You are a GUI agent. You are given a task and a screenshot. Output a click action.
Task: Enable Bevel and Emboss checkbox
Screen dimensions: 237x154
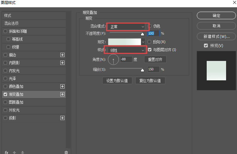click(x=5, y=31)
